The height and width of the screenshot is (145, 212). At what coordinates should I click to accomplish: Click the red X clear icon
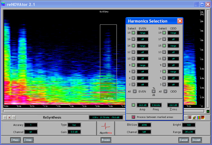(9, 117)
